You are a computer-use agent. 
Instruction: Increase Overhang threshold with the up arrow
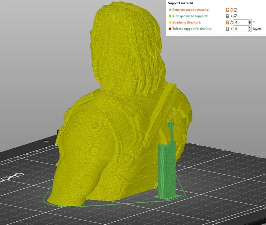tap(250, 21)
